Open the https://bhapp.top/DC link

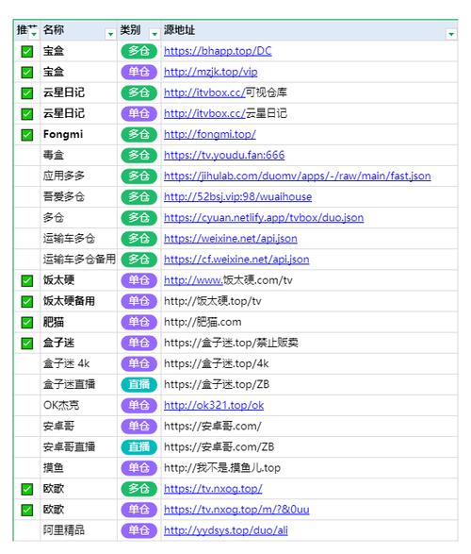(218, 51)
